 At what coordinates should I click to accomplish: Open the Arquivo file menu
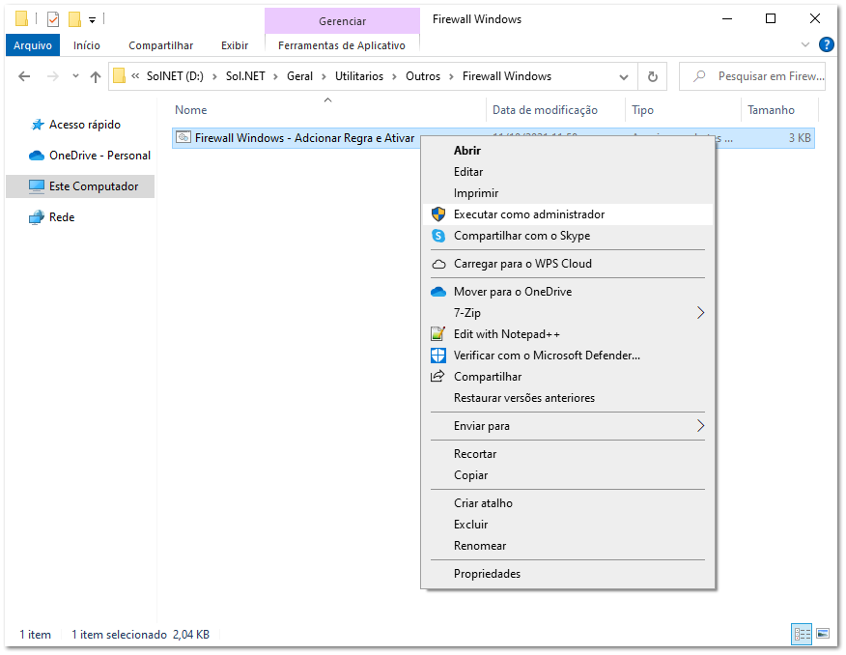[x=32, y=45]
